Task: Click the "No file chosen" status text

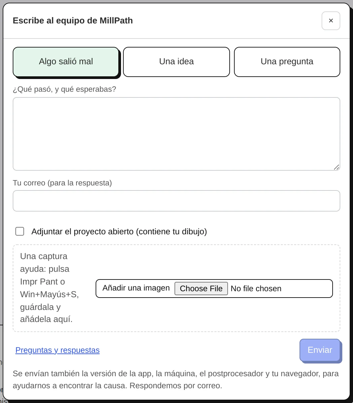Action: pos(256,289)
